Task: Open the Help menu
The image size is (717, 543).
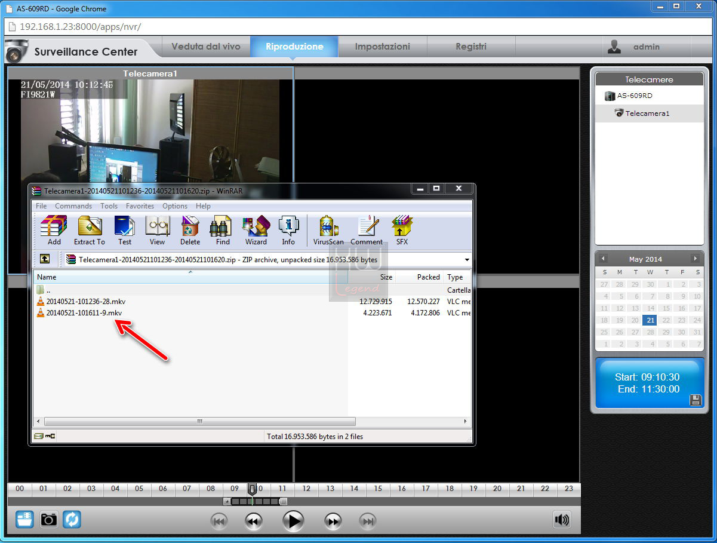Action: click(203, 206)
